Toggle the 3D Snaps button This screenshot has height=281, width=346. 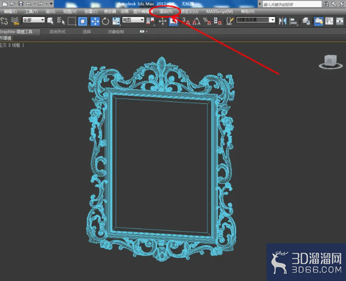(x=186, y=21)
